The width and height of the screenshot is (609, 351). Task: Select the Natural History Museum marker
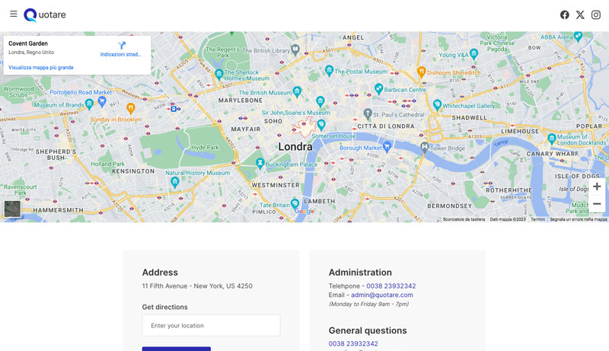point(175,182)
